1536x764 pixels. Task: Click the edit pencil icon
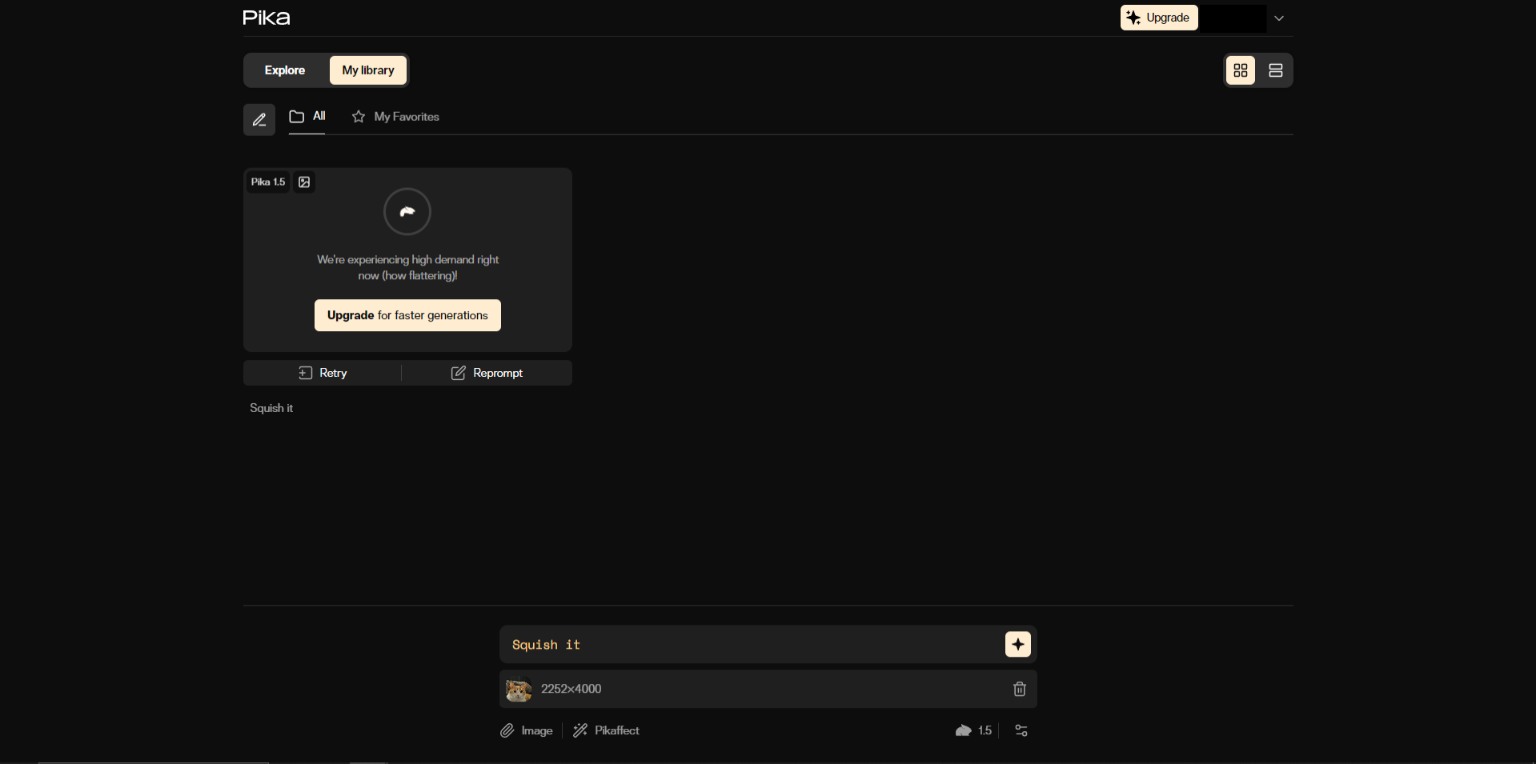259,120
